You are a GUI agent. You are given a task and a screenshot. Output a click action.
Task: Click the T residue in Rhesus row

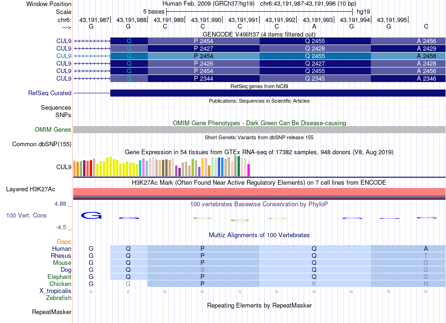point(426,255)
